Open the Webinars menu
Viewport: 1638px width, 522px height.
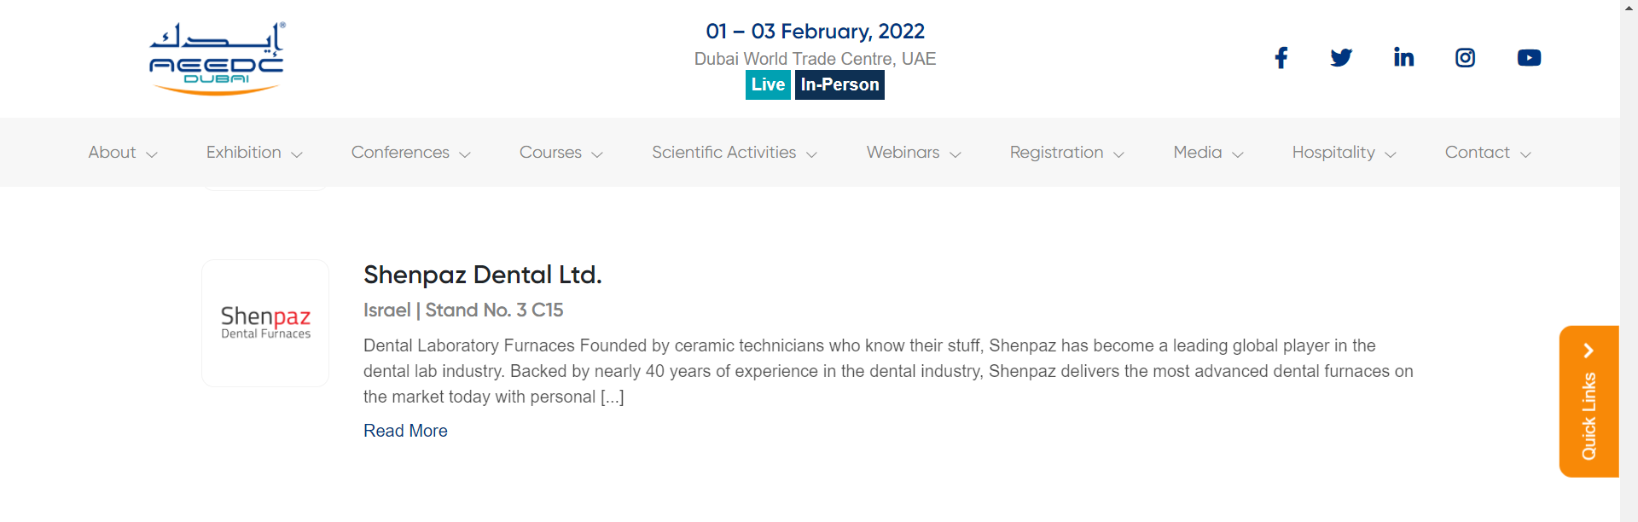[x=914, y=153]
